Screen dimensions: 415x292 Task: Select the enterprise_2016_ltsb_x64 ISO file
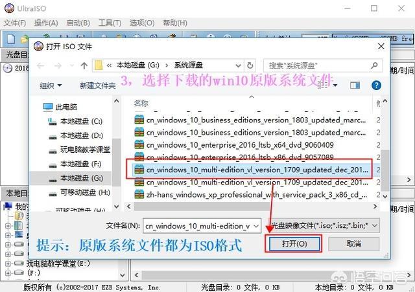tap(239, 144)
